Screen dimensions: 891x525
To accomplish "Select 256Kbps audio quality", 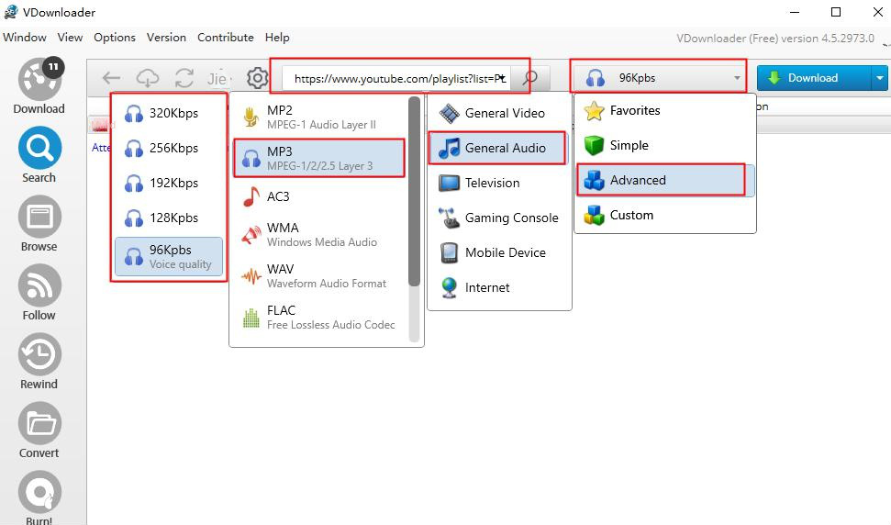I will tap(169, 148).
